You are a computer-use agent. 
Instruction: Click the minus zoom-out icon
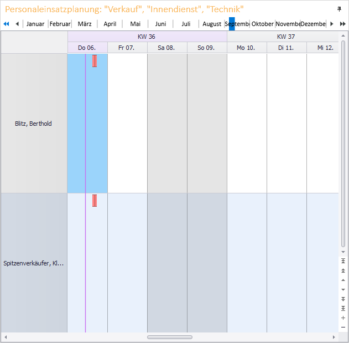coord(343,327)
